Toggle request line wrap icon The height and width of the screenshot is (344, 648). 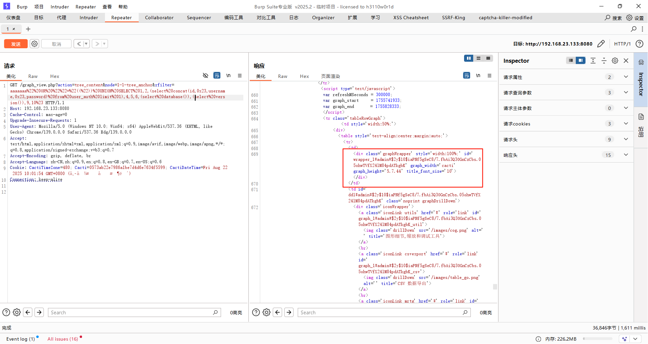click(217, 76)
